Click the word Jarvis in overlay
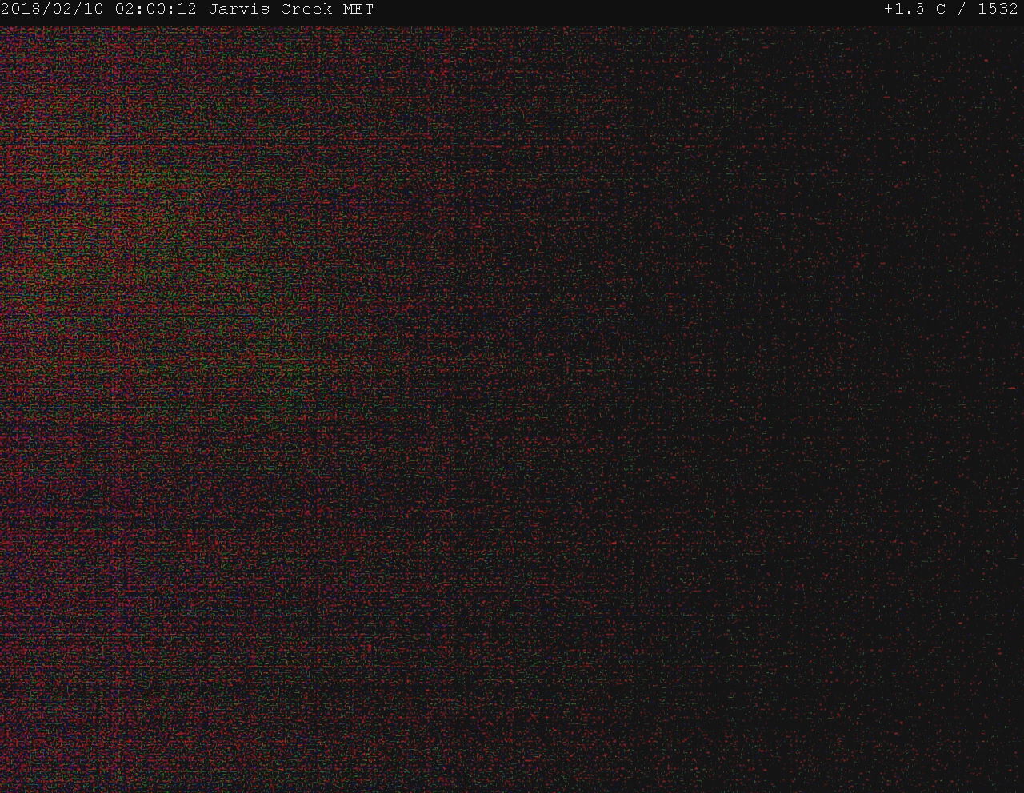1024x793 pixels. pyautogui.click(x=239, y=10)
